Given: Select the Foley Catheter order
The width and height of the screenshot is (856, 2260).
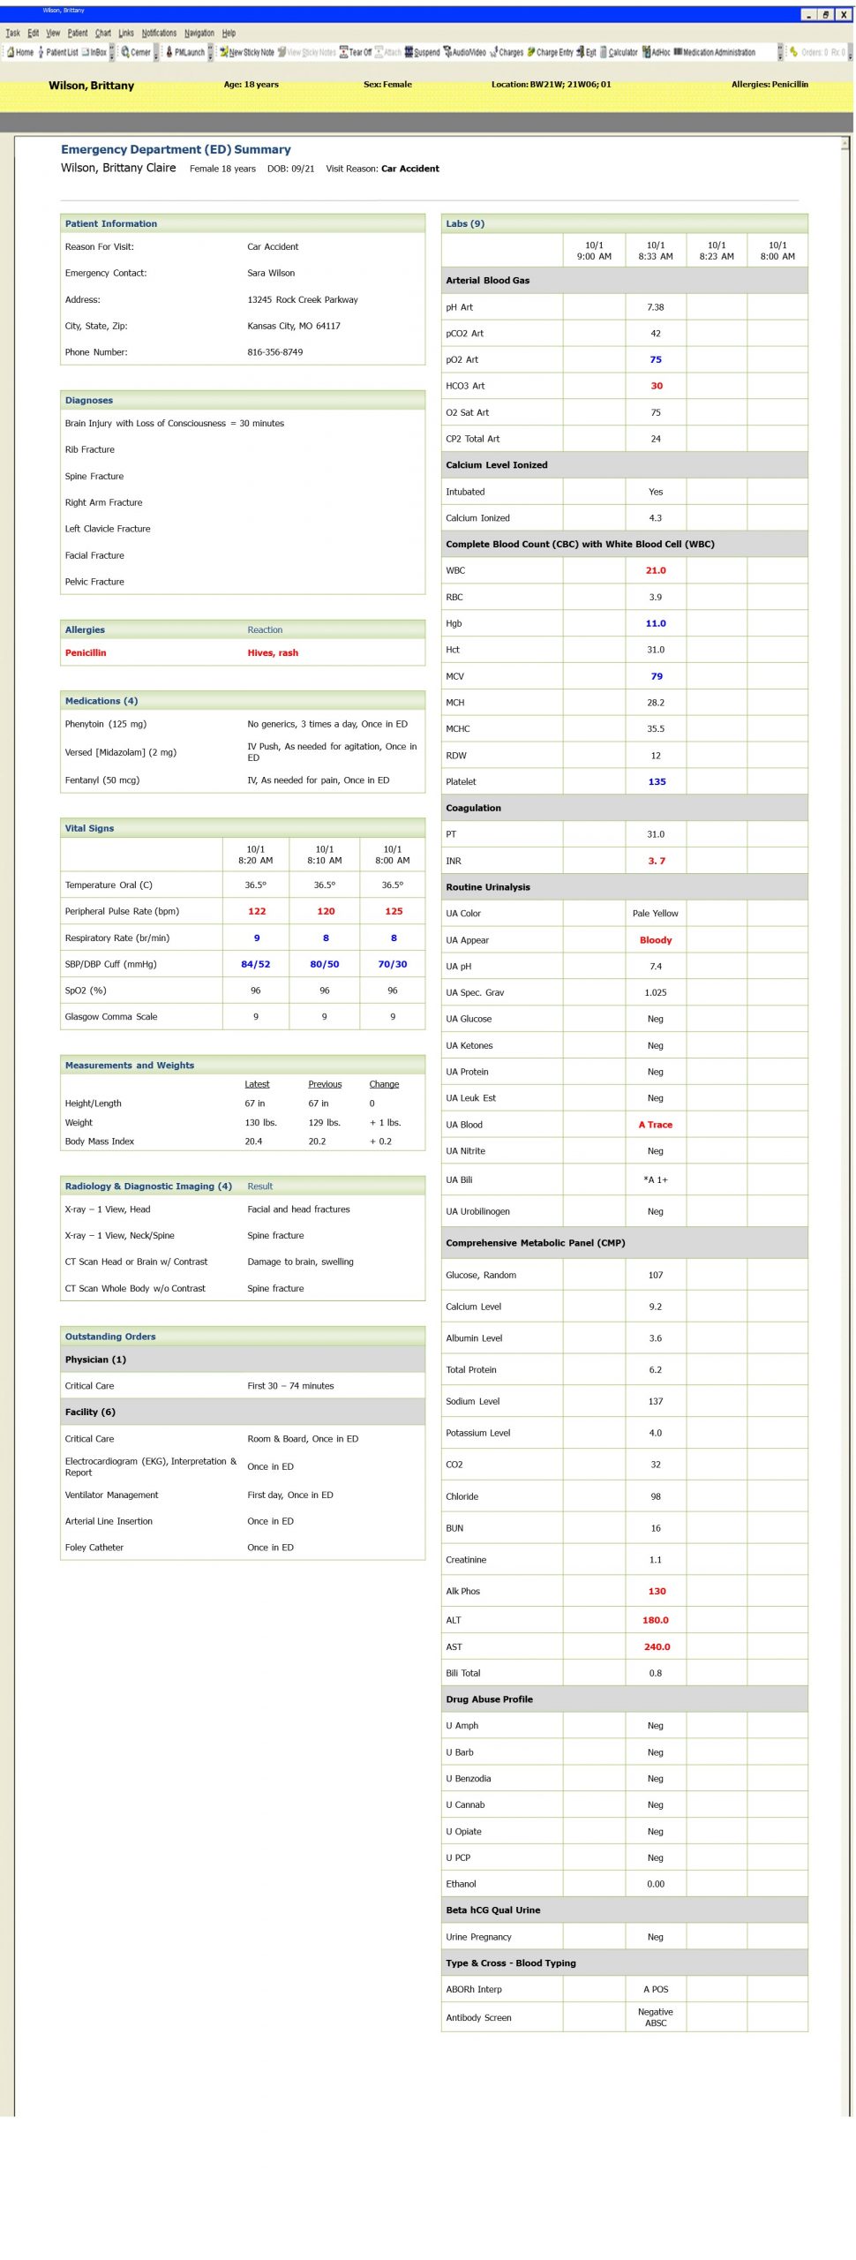Looking at the screenshot, I should (243, 1547).
